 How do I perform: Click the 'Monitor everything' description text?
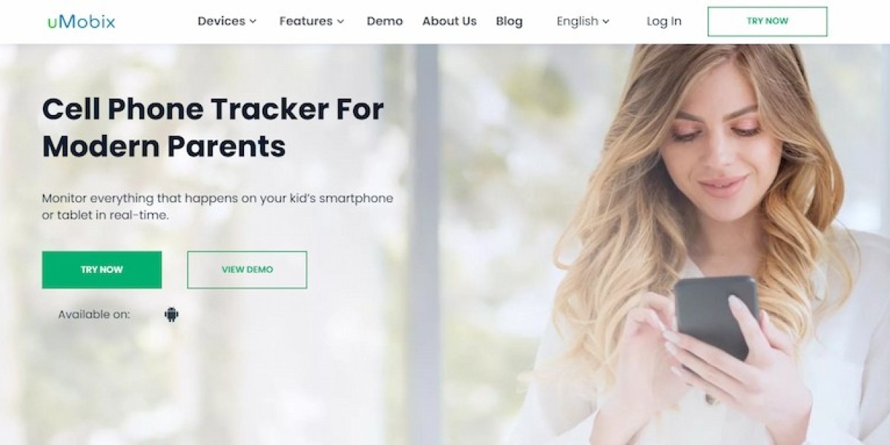pyautogui.click(x=217, y=207)
